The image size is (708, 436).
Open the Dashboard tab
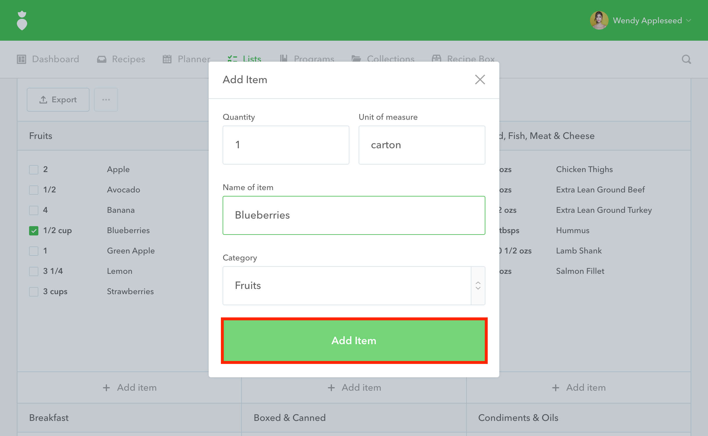point(55,59)
